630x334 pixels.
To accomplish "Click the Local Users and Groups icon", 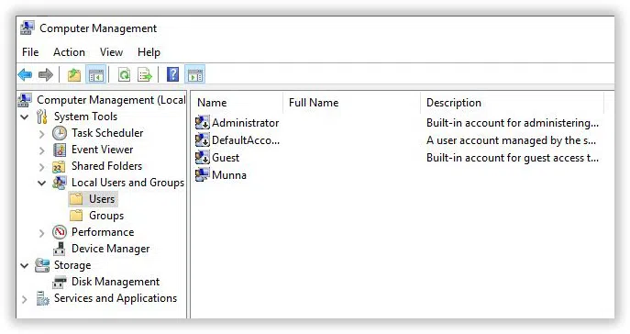I will (60, 183).
